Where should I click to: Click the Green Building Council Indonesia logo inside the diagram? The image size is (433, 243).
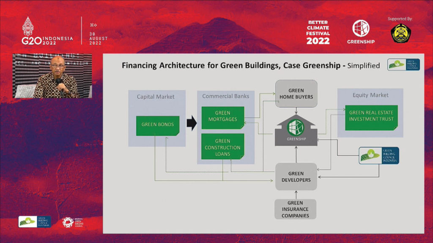(379, 156)
